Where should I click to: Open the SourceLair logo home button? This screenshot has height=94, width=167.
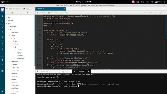[x=2, y=10]
